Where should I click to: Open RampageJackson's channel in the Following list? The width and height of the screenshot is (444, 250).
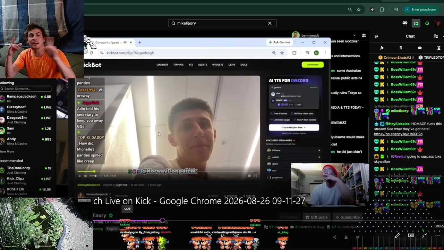26,98
